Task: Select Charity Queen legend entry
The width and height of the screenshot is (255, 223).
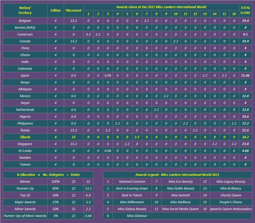Action: pos(231,195)
